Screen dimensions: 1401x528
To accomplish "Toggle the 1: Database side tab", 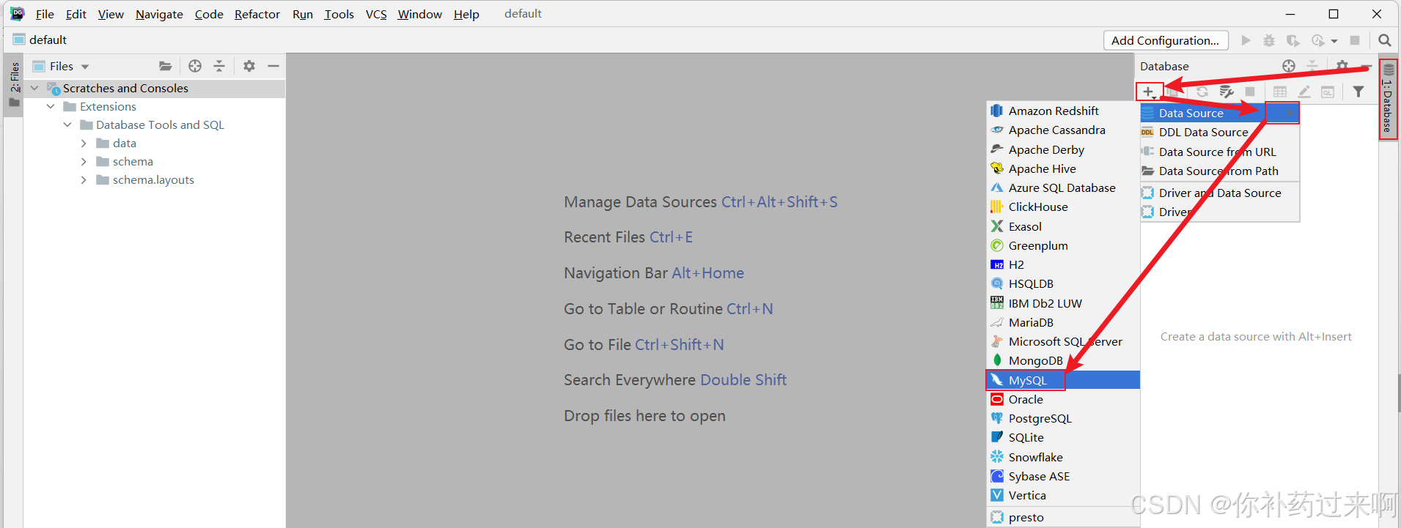I will [1388, 100].
